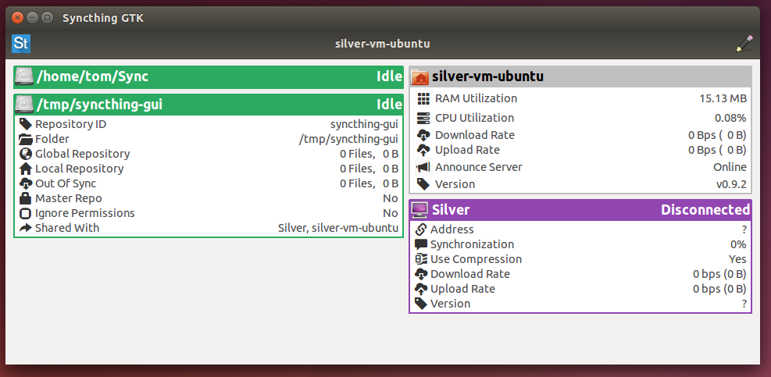Click the drive icon beside /home/tom/Sync
Viewport: 771px width, 377px height.
24,76
